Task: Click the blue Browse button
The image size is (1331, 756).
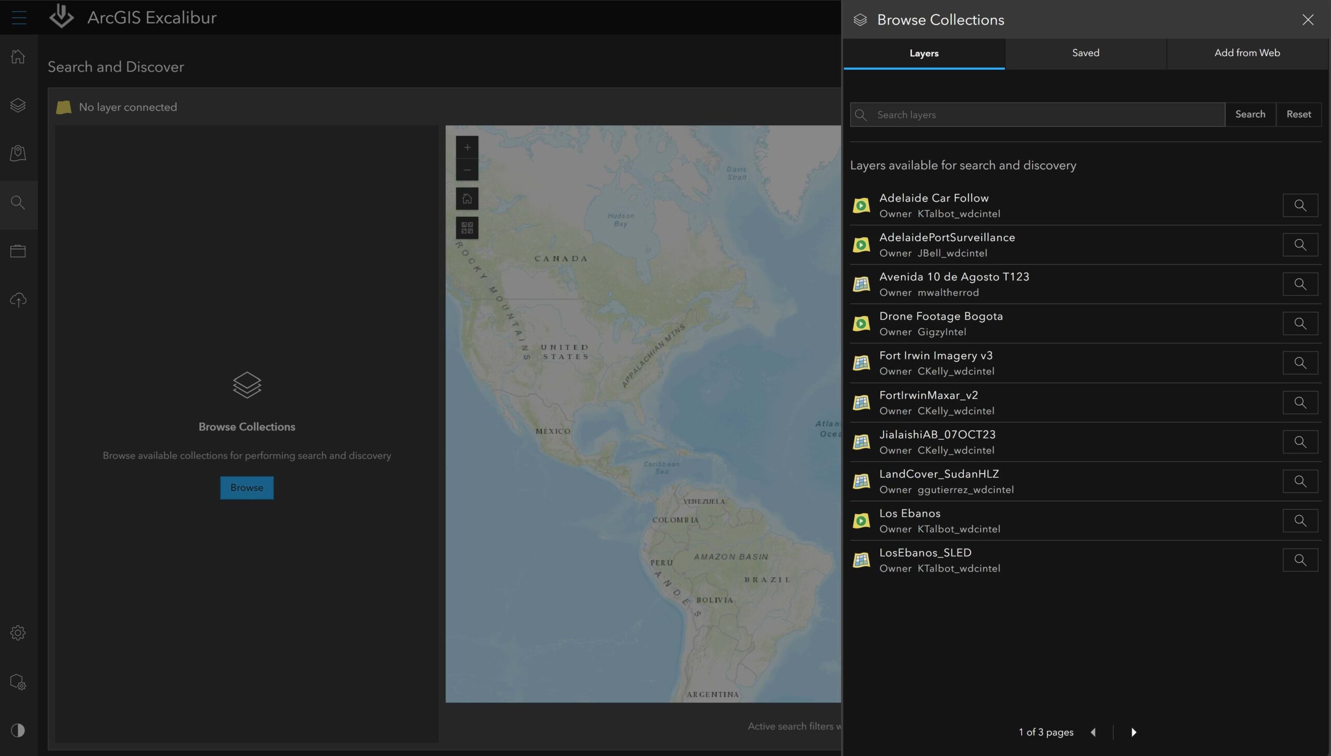Action: (x=246, y=488)
